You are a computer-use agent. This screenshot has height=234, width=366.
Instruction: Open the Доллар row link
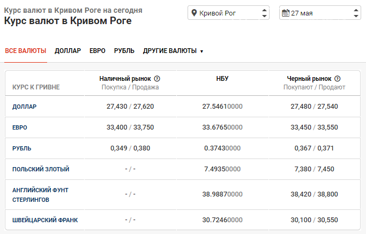point(25,107)
